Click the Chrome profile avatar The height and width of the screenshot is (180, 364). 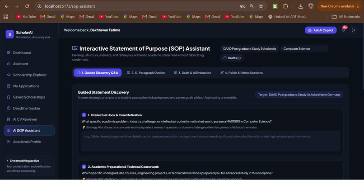click(311, 6)
